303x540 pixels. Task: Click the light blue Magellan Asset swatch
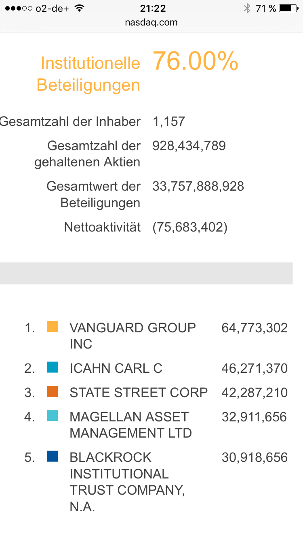(x=53, y=416)
